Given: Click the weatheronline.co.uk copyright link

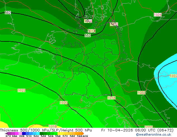Looking at the screenshot, I should 154,134.
